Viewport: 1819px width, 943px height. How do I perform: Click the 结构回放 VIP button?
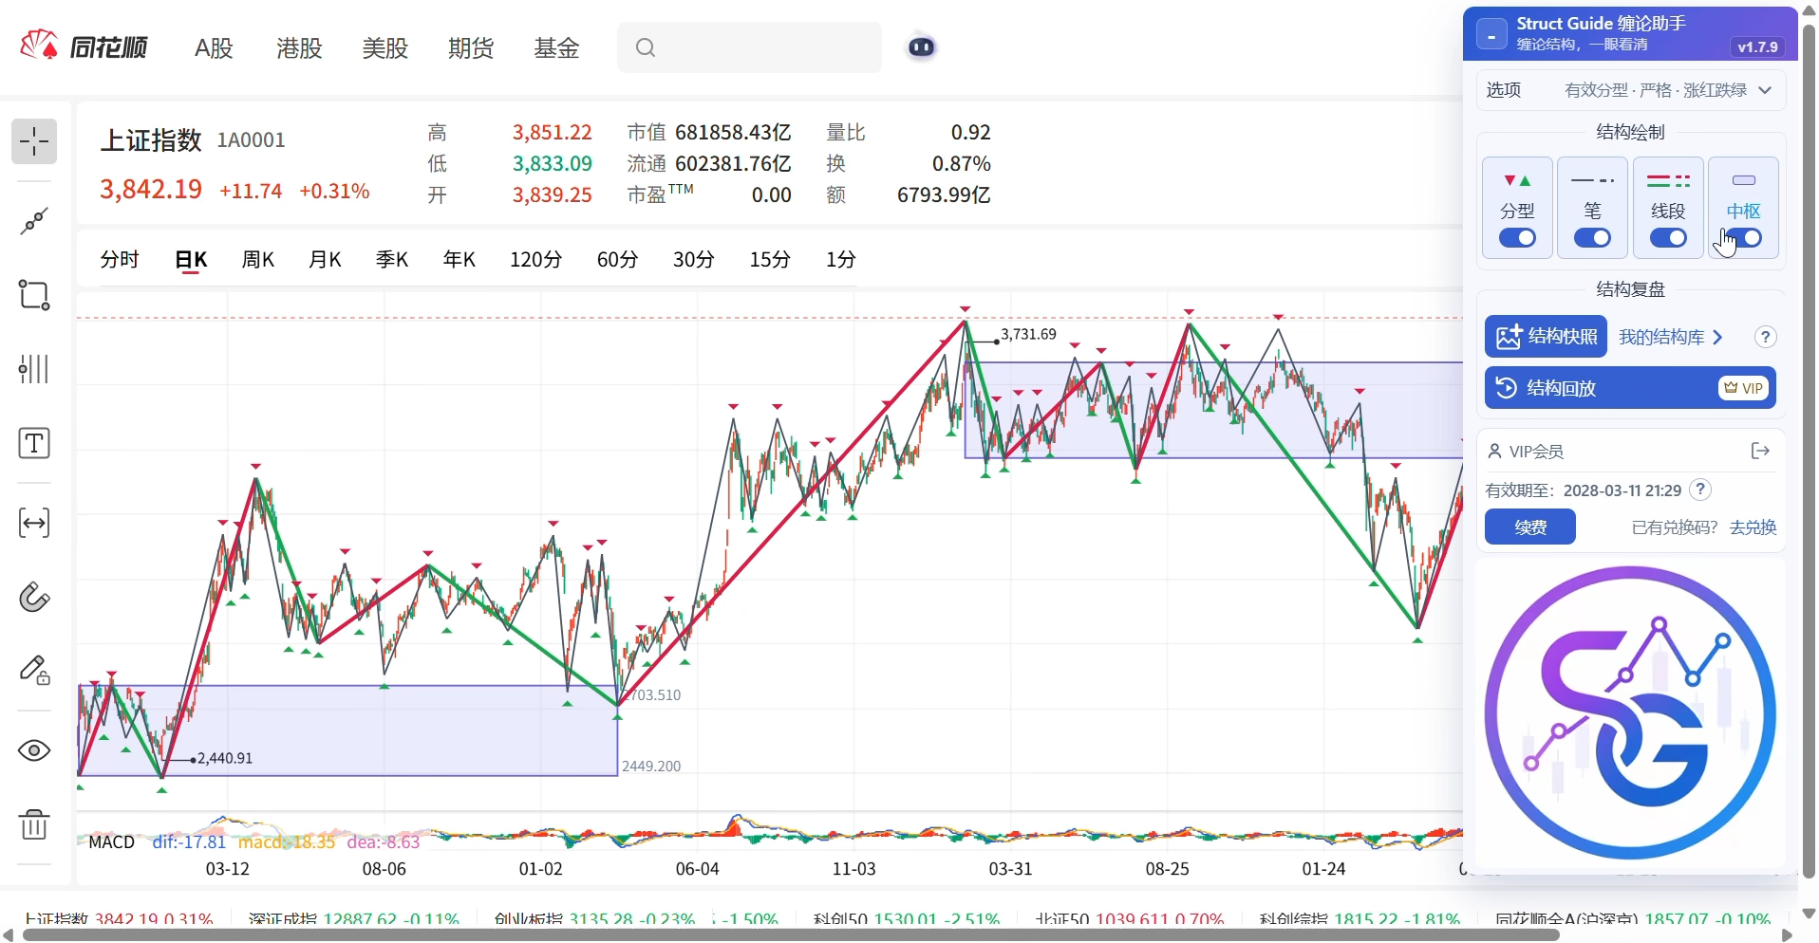coord(1630,388)
